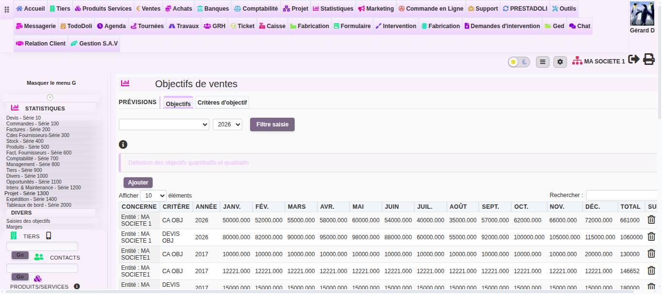Open the Accueil home menu
Screen dimensions: 662x294
(x=31, y=9)
